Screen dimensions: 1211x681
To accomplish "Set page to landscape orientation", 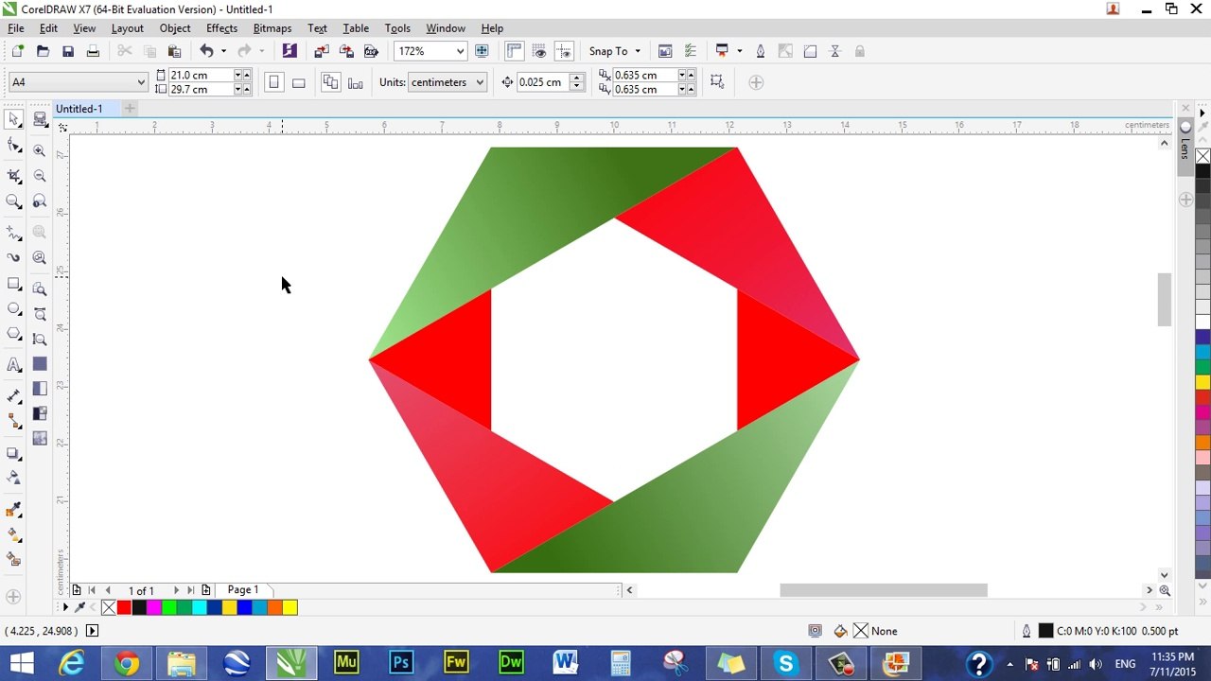I will tap(298, 82).
